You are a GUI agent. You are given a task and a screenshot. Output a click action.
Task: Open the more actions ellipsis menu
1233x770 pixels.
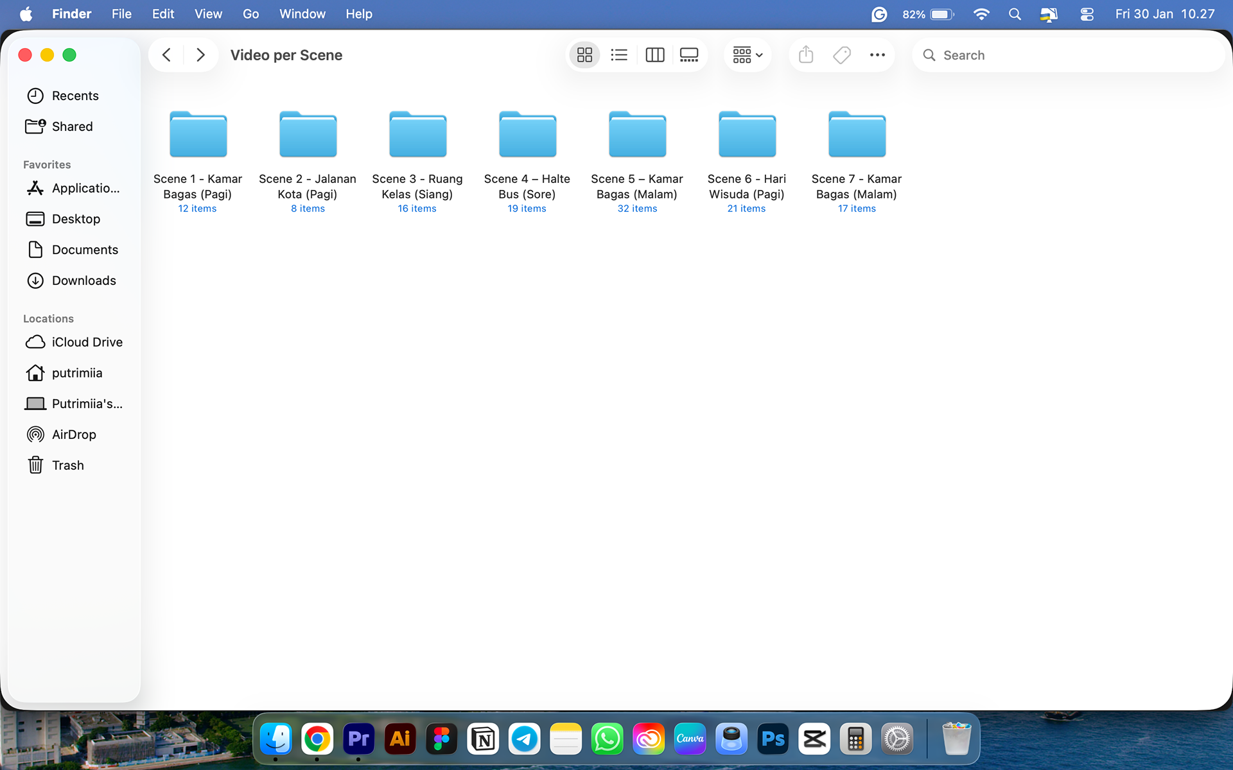pyautogui.click(x=877, y=55)
